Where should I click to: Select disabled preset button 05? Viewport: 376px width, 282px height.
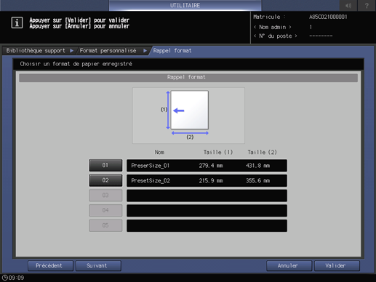pos(105,225)
